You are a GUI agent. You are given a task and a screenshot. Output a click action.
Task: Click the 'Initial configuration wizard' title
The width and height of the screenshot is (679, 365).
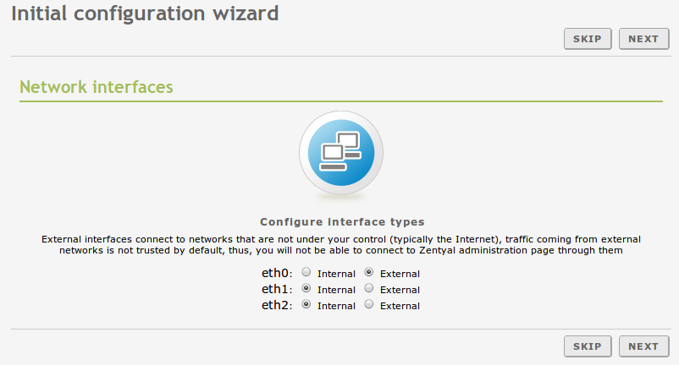click(x=145, y=14)
